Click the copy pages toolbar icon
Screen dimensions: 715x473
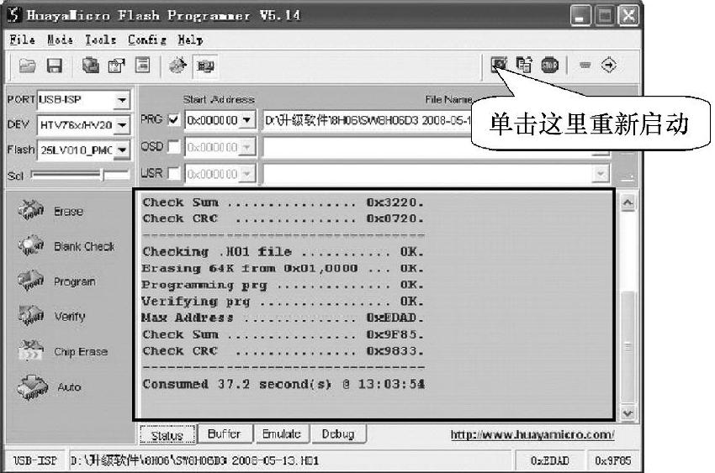(524, 64)
